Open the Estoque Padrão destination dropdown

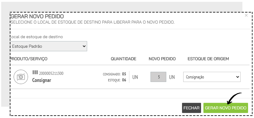[48, 46]
